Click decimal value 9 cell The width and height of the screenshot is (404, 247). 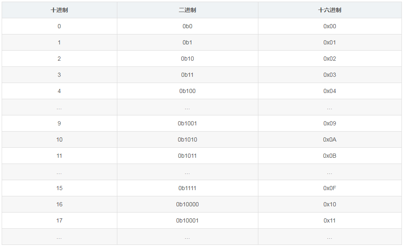(x=59, y=123)
